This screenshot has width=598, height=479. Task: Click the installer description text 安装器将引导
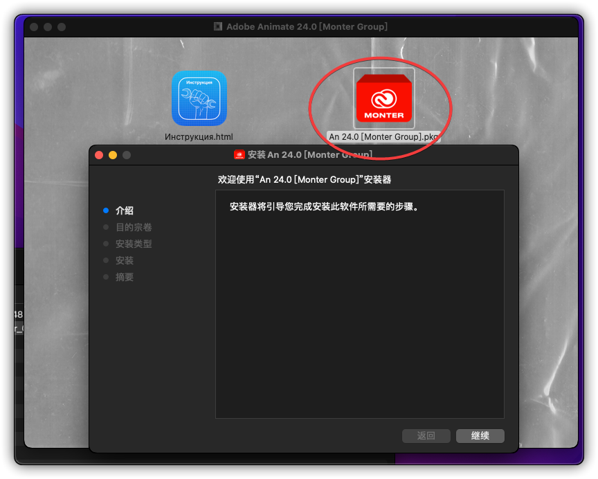point(324,207)
